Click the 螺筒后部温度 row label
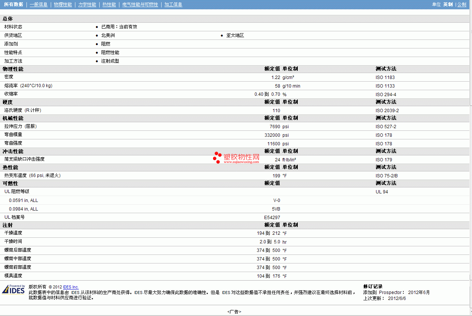Viewport: 472px width, 316px height. 18,250
